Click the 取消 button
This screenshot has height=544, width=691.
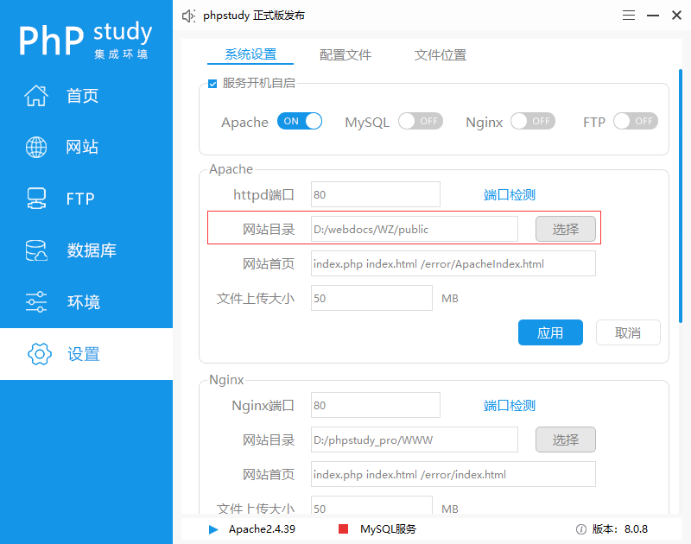628,332
